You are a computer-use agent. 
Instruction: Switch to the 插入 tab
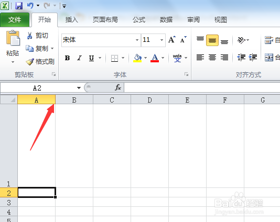pos(72,20)
